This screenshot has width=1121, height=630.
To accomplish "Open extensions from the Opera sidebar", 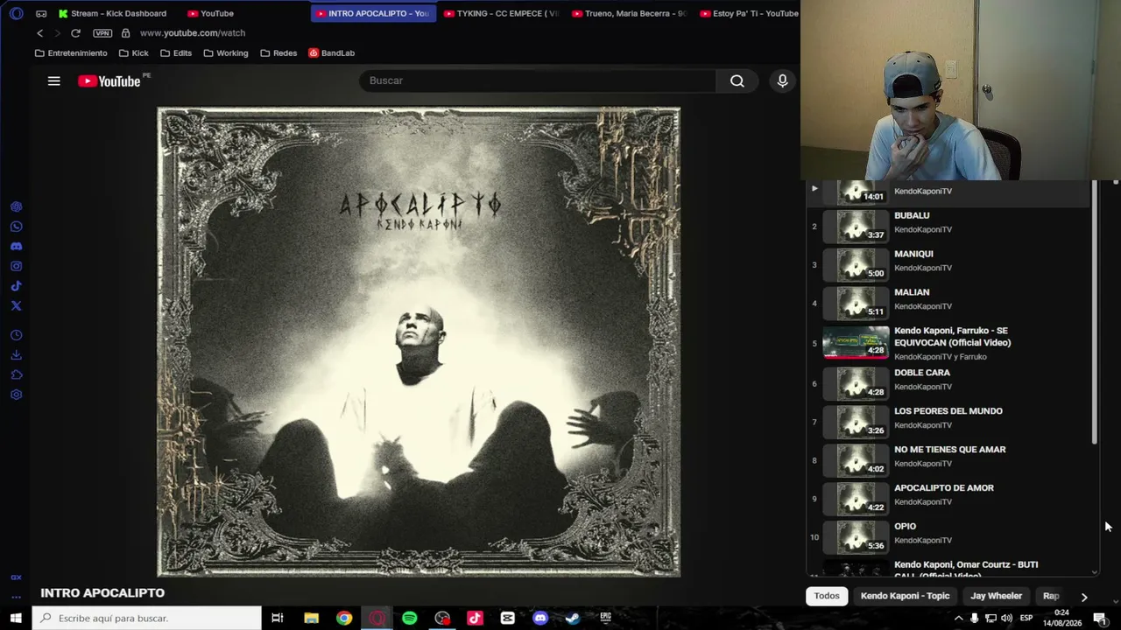I will pyautogui.click(x=16, y=374).
